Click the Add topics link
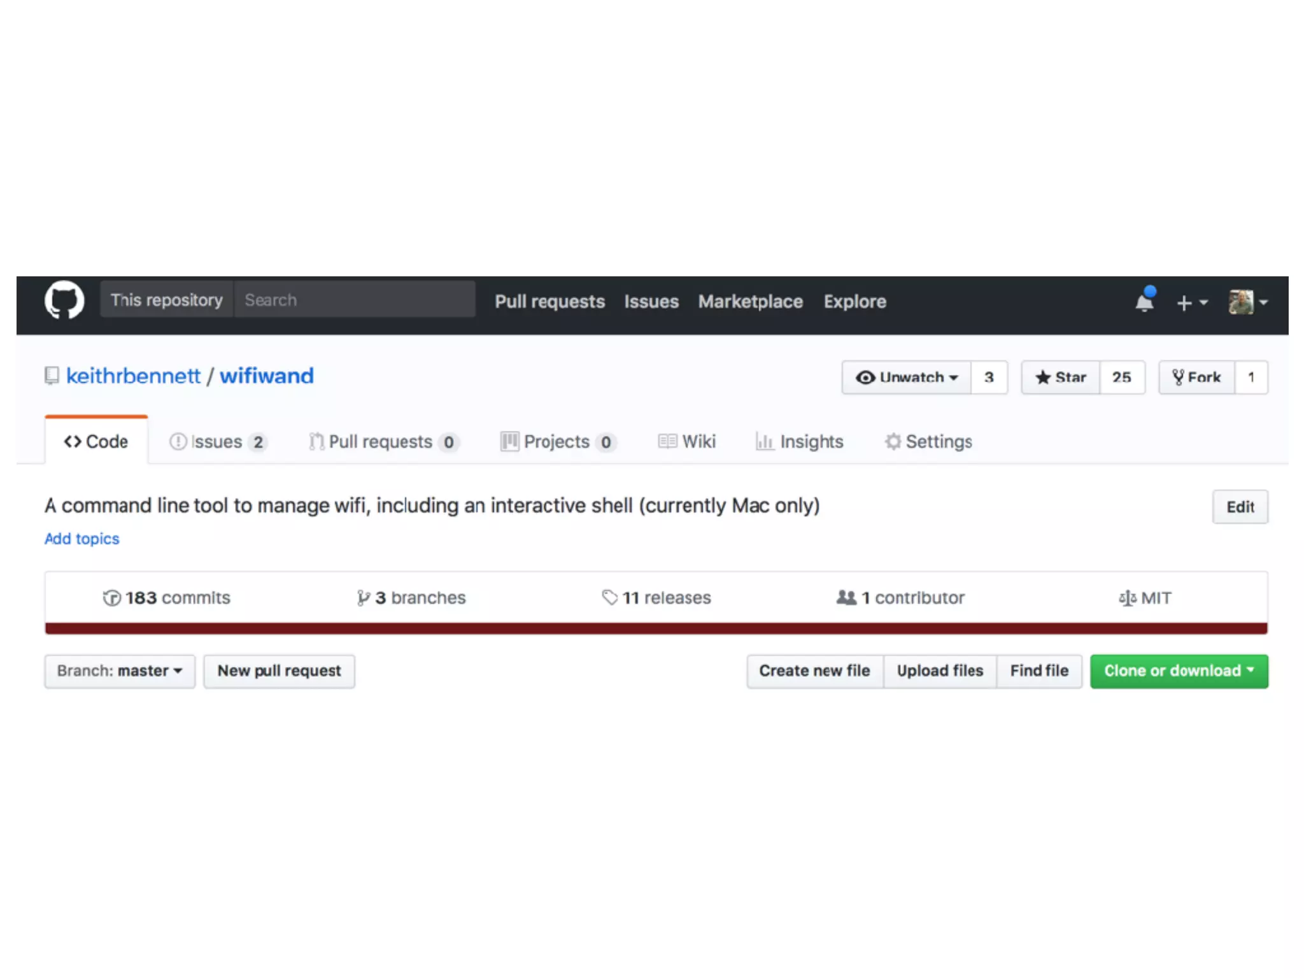The image size is (1304, 978). point(81,539)
